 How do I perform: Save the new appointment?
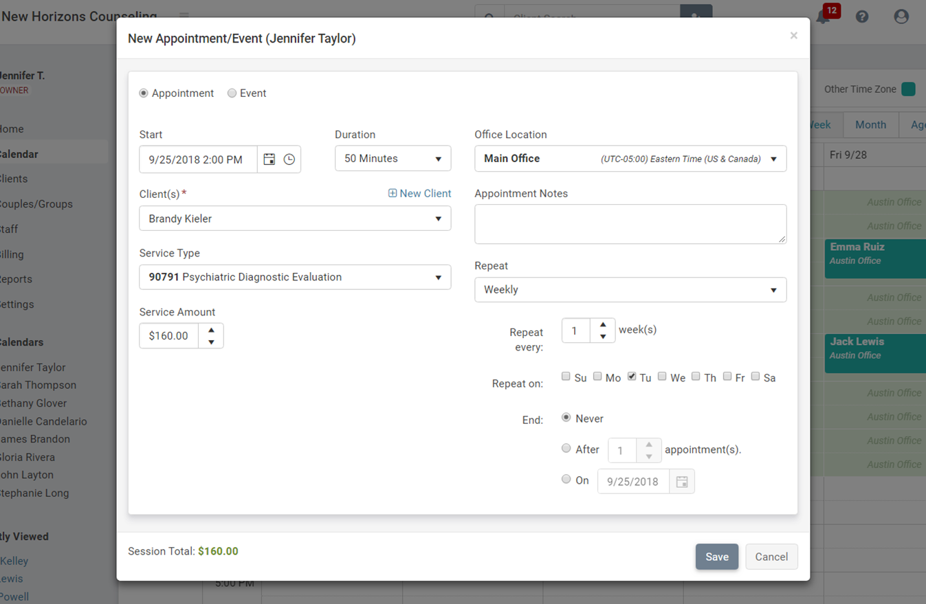716,557
